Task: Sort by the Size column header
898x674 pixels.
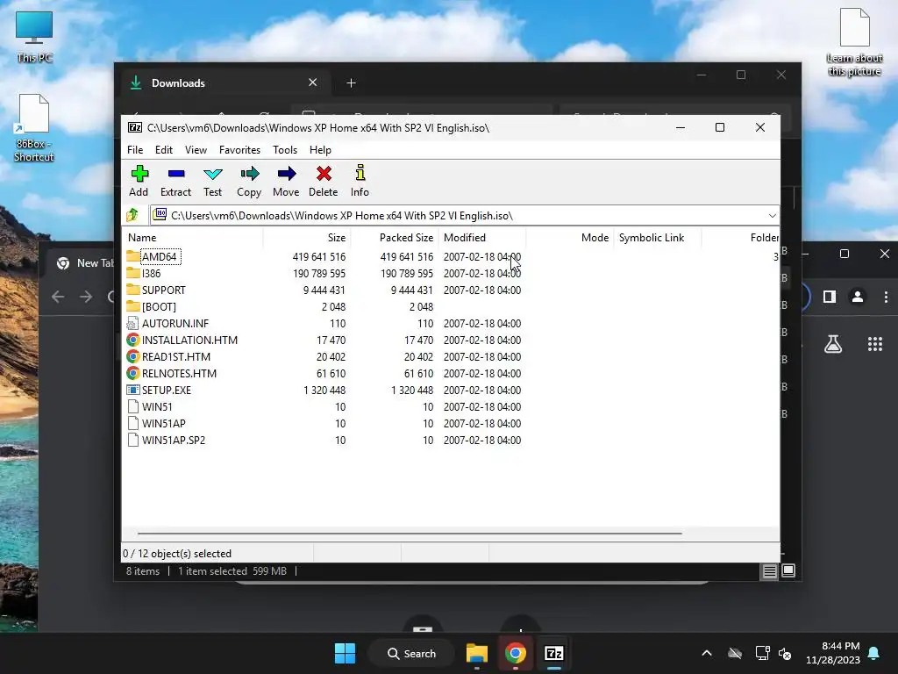Action: tap(307, 237)
